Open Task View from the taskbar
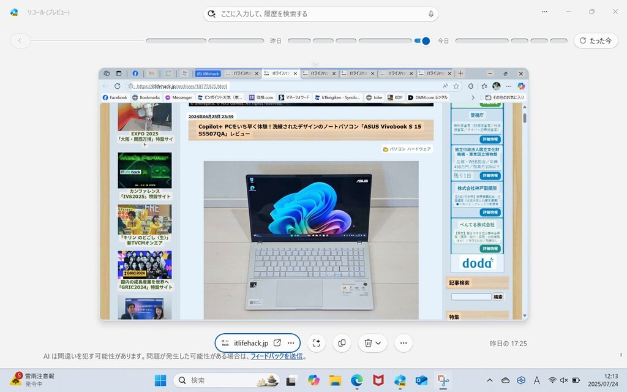627x392 pixels. coord(291,380)
